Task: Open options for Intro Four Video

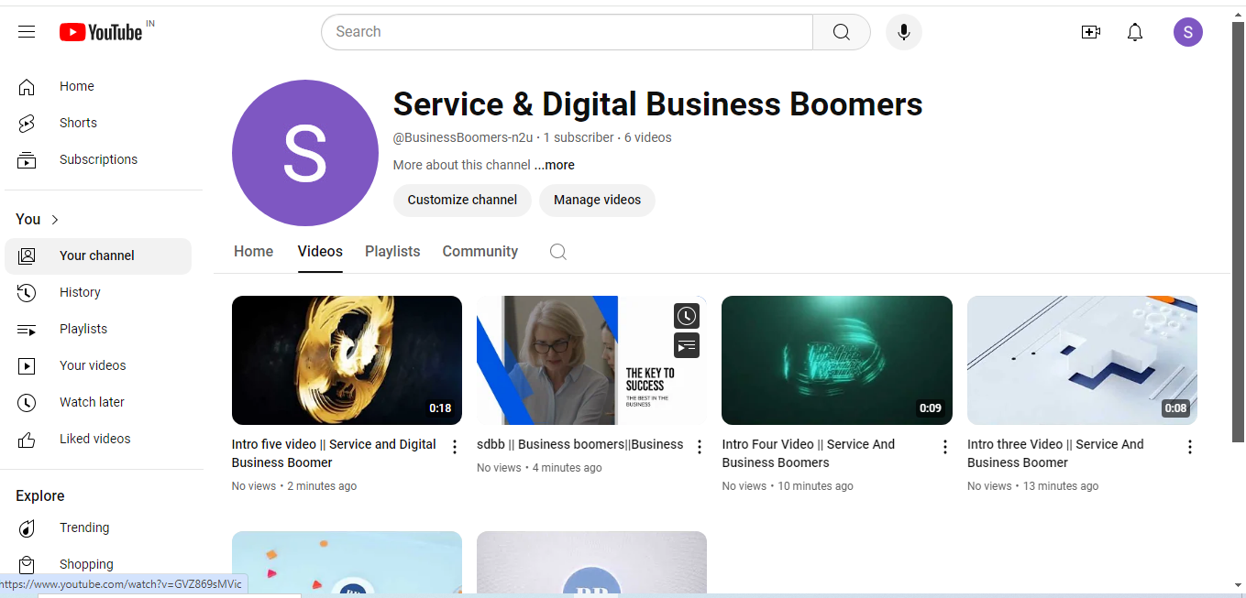Action: point(945,447)
